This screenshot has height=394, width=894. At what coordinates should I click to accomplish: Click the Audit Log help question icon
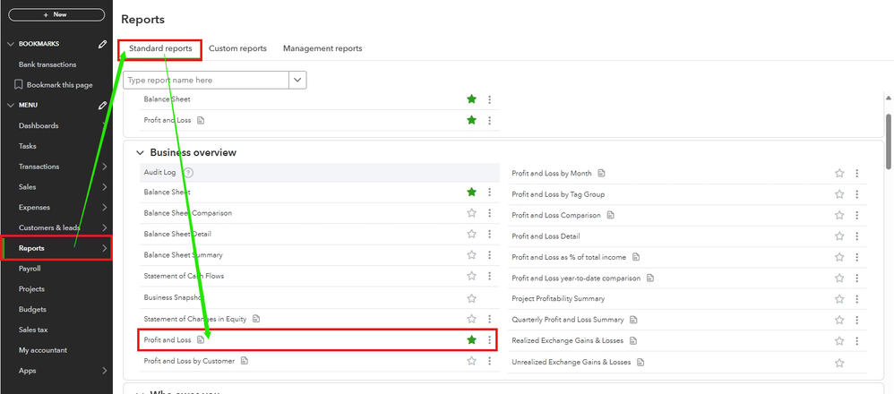tap(189, 173)
